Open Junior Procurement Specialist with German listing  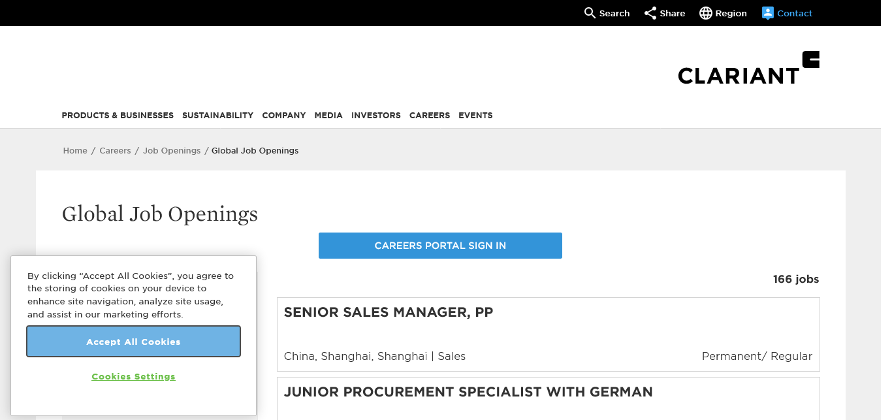point(468,393)
